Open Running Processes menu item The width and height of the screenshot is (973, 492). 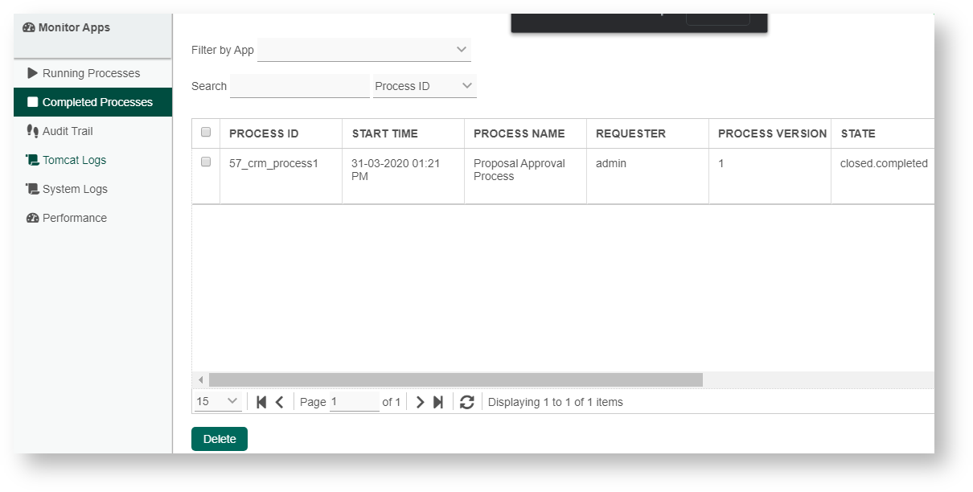pyautogui.click(x=92, y=73)
